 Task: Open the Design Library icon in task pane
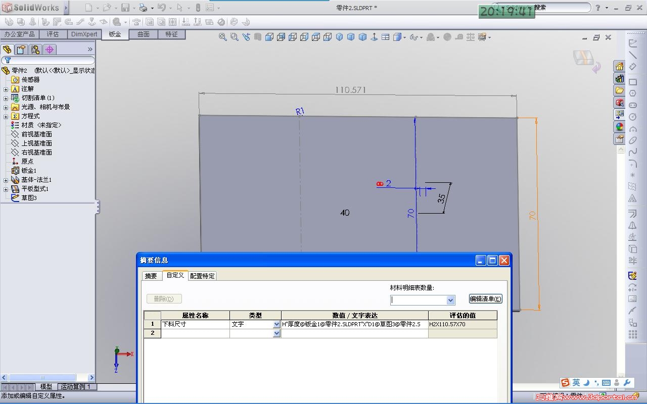pyautogui.click(x=619, y=78)
